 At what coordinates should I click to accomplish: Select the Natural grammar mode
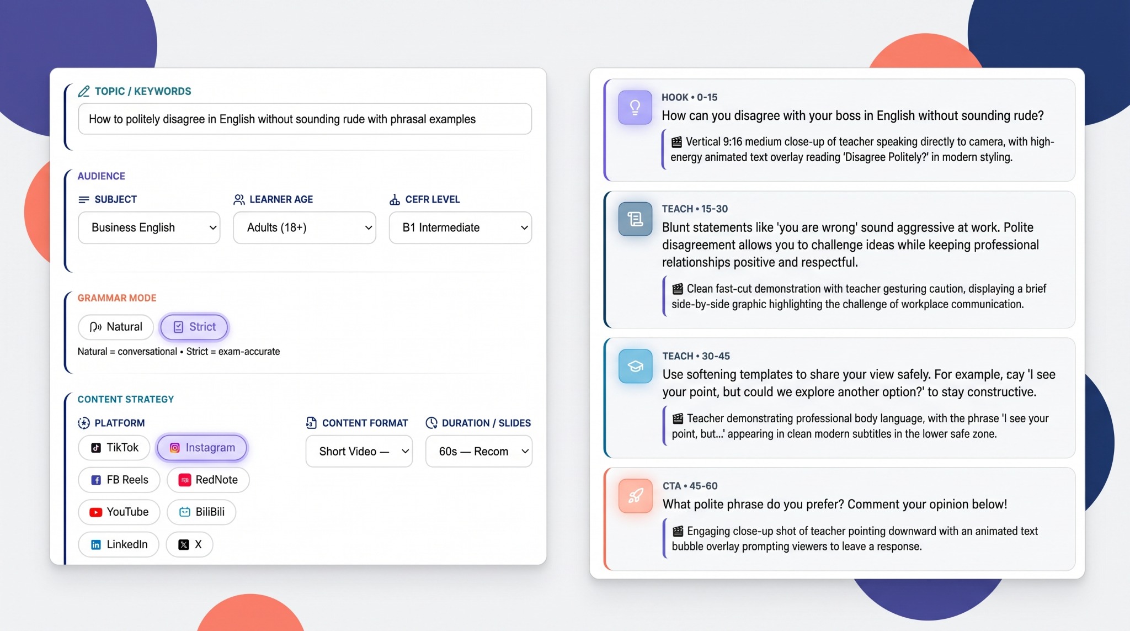pos(116,327)
